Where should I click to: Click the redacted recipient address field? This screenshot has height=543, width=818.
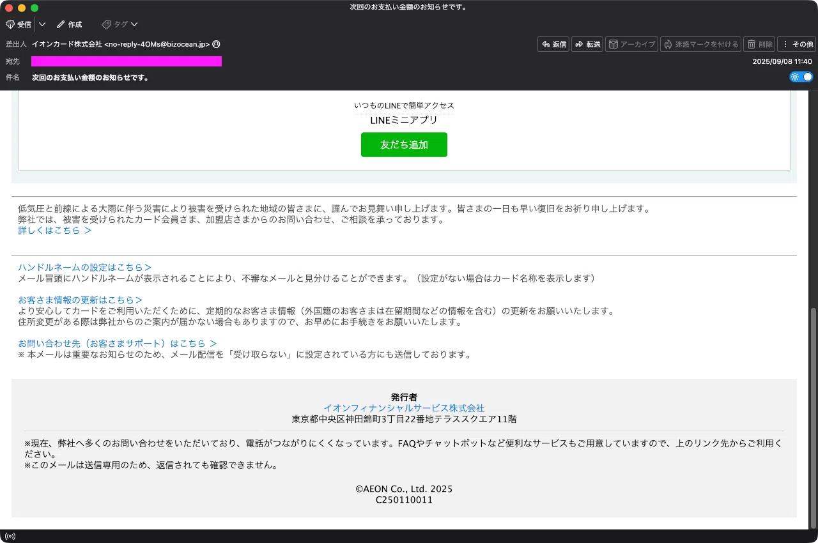click(127, 61)
